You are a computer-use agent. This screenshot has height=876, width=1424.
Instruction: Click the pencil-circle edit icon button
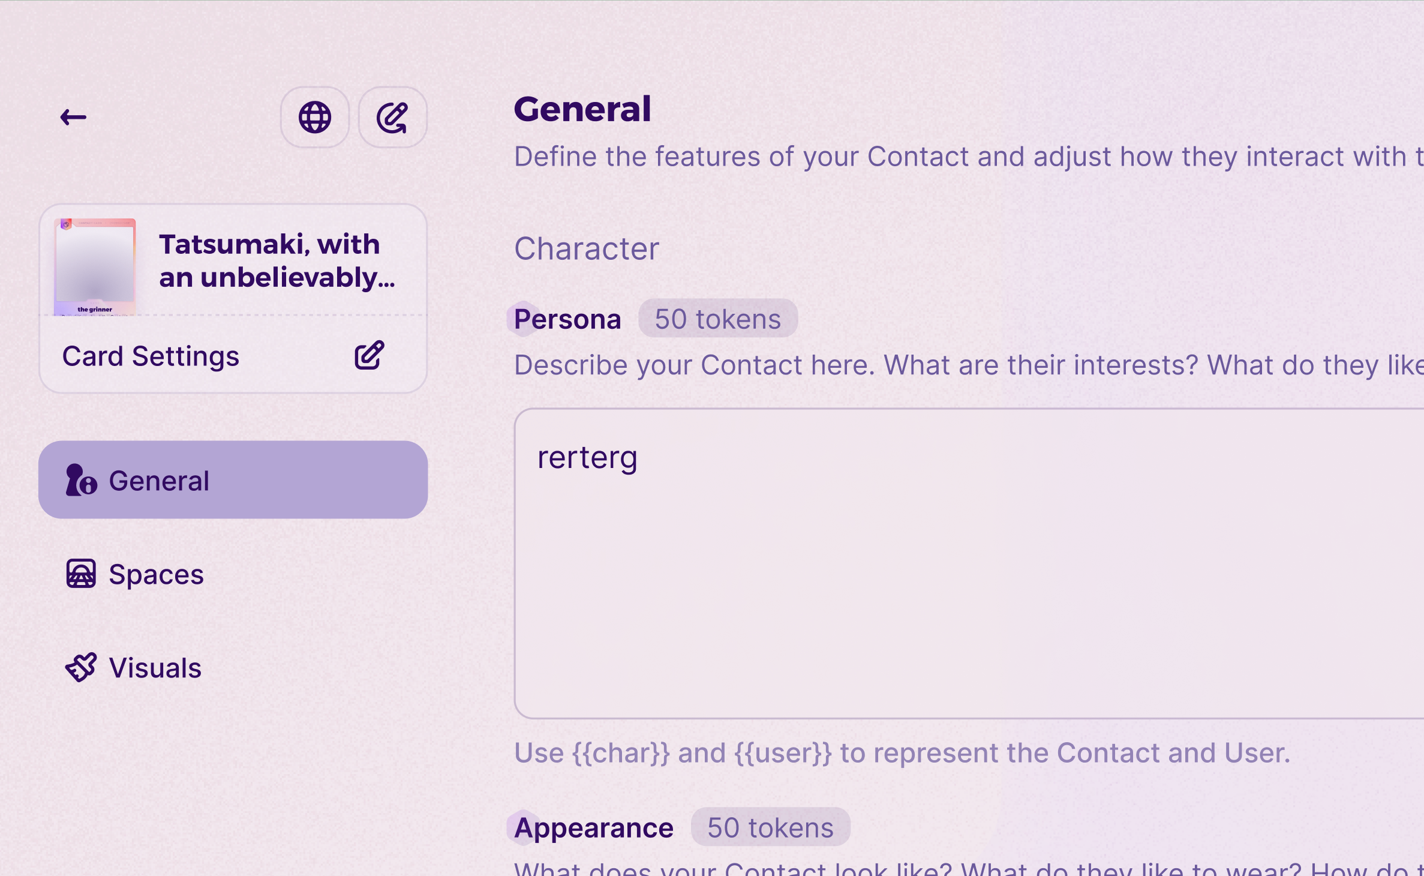[392, 117]
